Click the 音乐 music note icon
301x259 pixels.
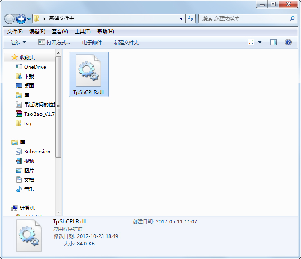(x=19, y=189)
